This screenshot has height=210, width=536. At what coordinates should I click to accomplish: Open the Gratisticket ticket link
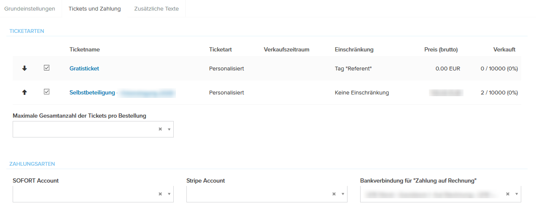click(x=84, y=68)
